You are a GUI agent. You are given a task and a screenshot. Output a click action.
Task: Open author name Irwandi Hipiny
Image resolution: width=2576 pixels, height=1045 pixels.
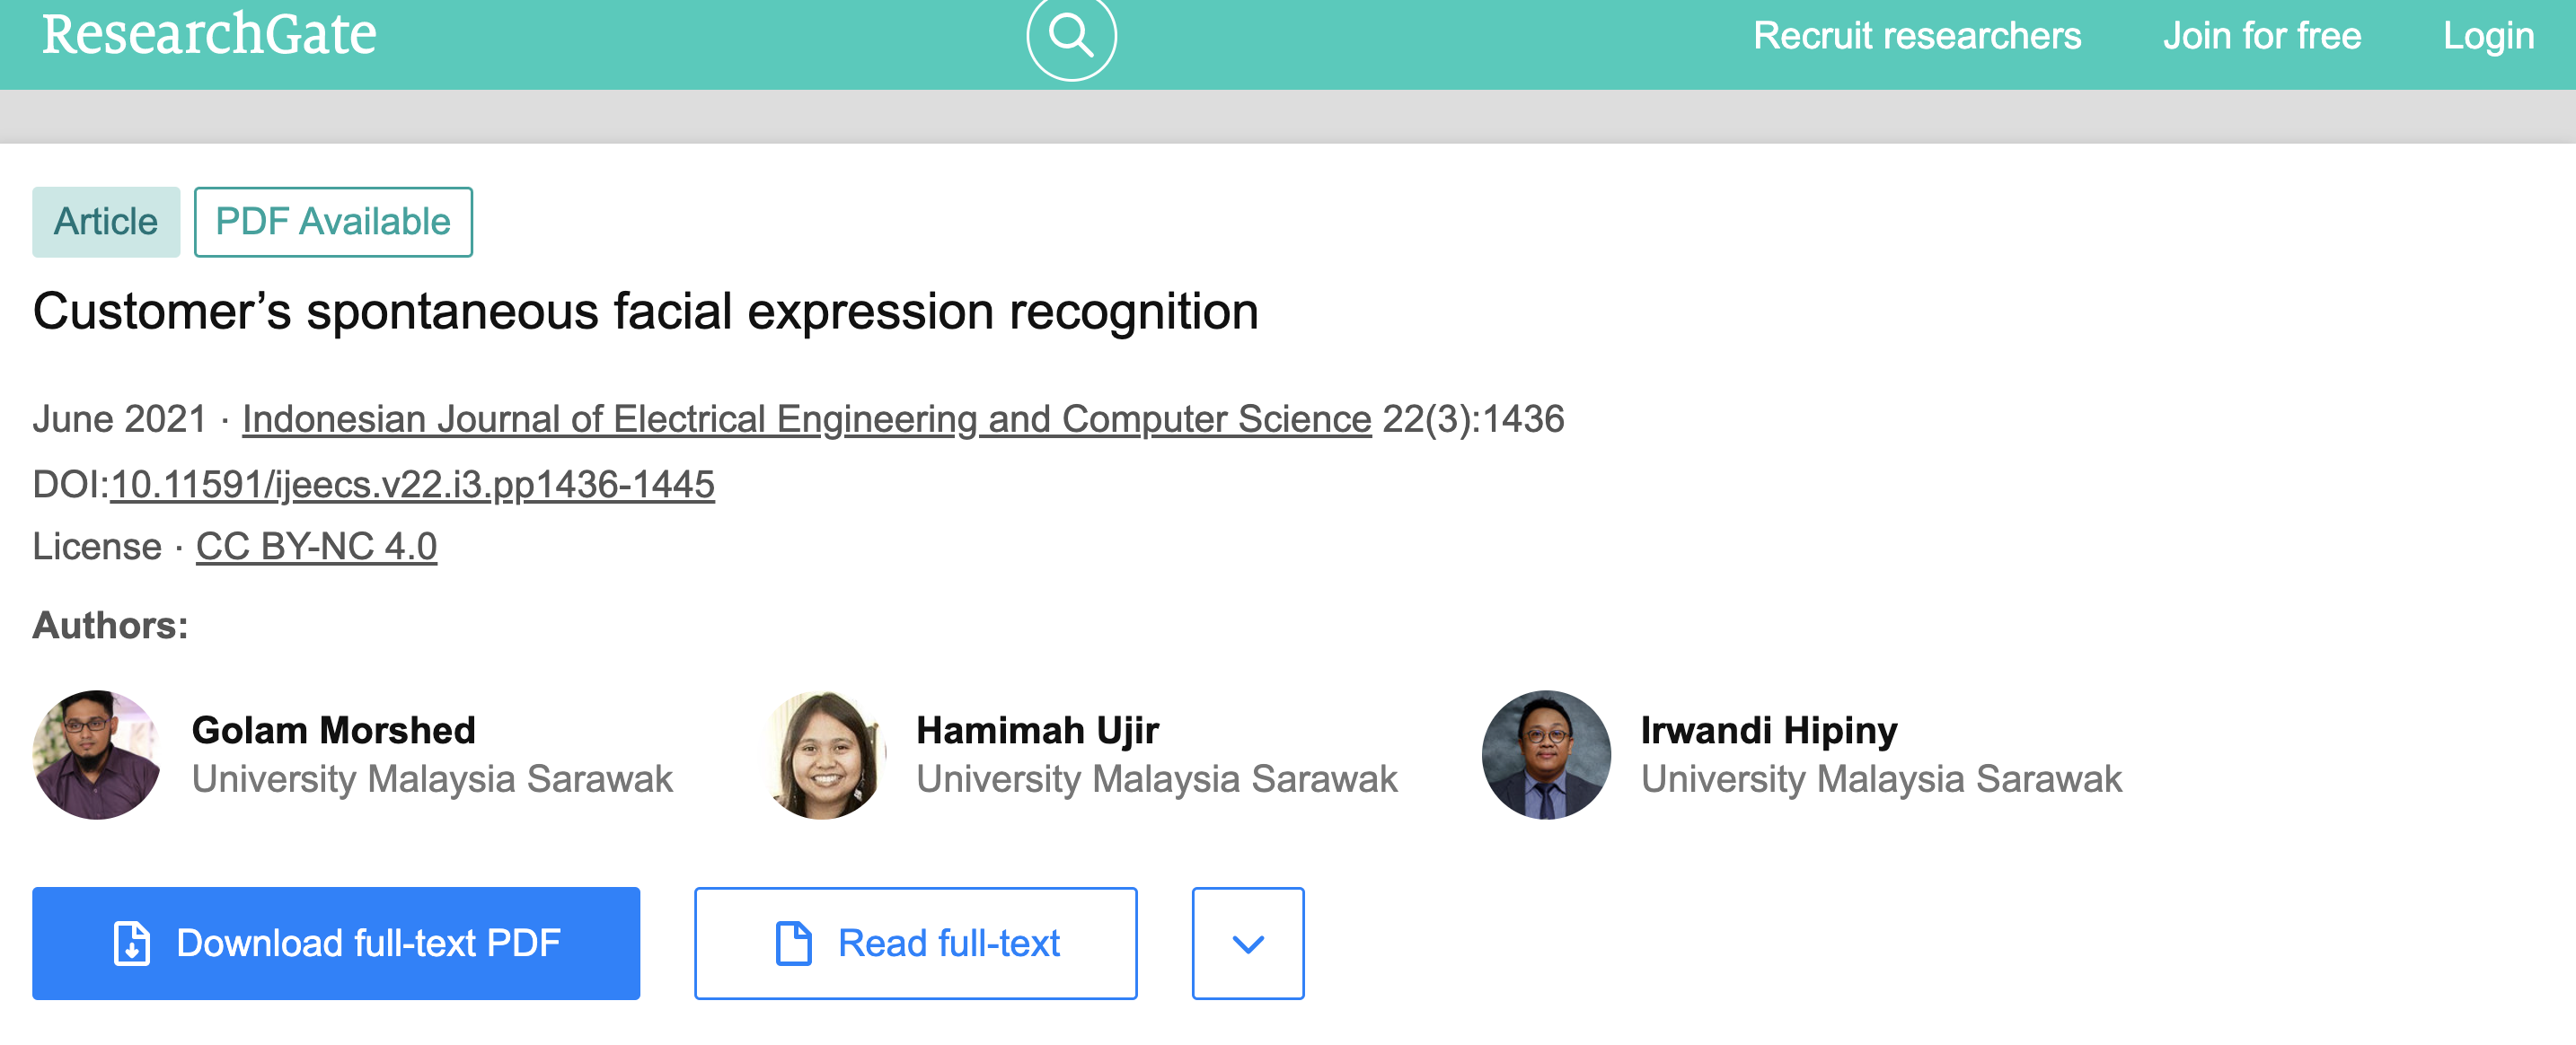(x=1768, y=730)
